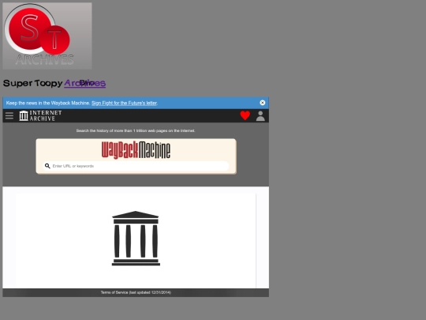Image resolution: width=426 pixels, height=320 pixels.
Task: Open the purple Archives link in heading
Action: tap(84, 83)
